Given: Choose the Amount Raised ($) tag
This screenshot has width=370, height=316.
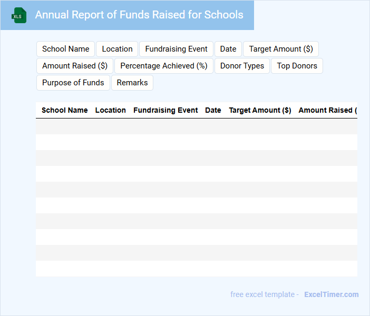Looking at the screenshot, I should pos(75,66).
